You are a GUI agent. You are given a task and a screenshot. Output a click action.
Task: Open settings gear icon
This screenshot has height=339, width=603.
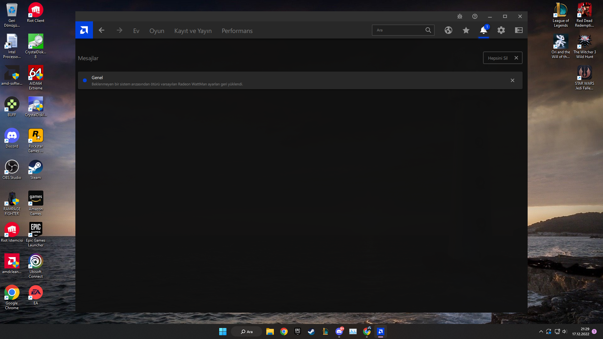pyautogui.click(x=501, y=30)
